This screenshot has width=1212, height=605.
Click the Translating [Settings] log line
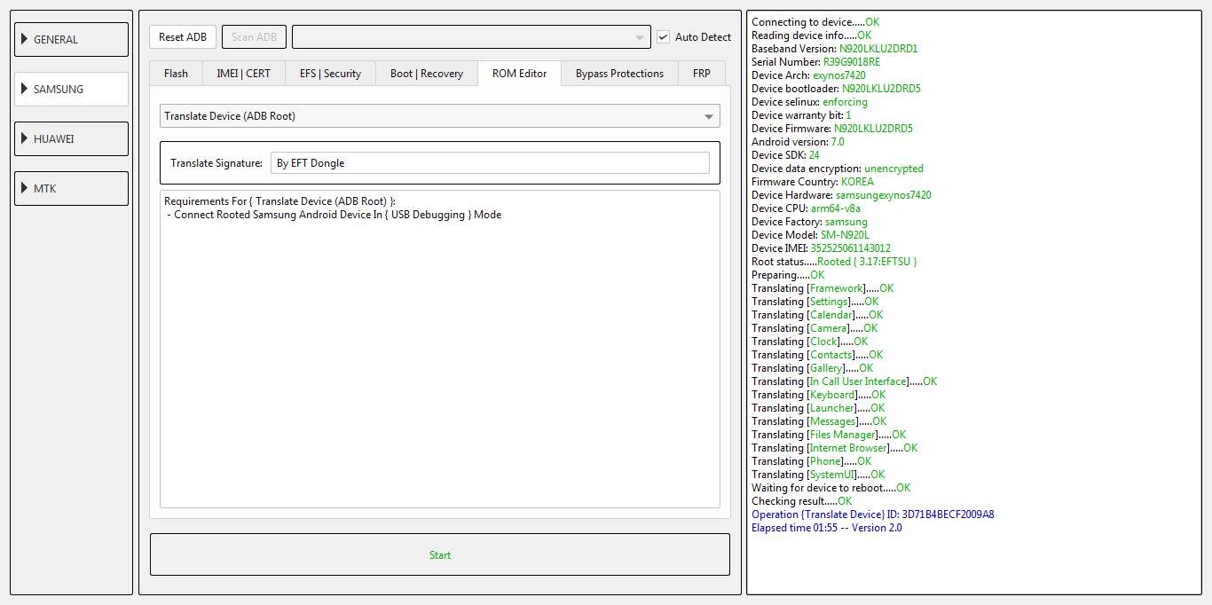(x=815, y=302)
